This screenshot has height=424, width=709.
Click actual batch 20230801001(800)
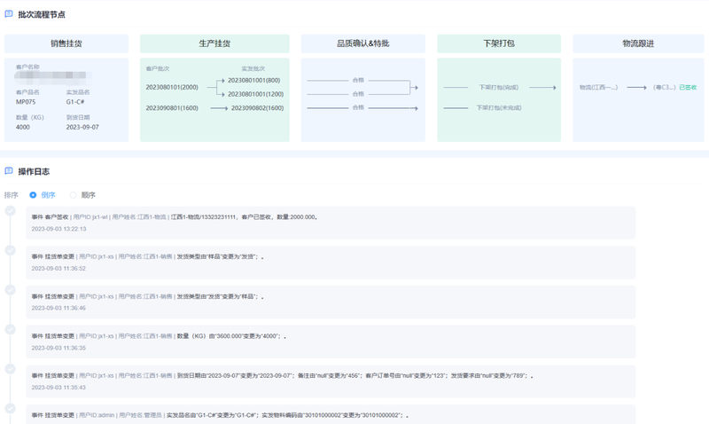(254, 81)
